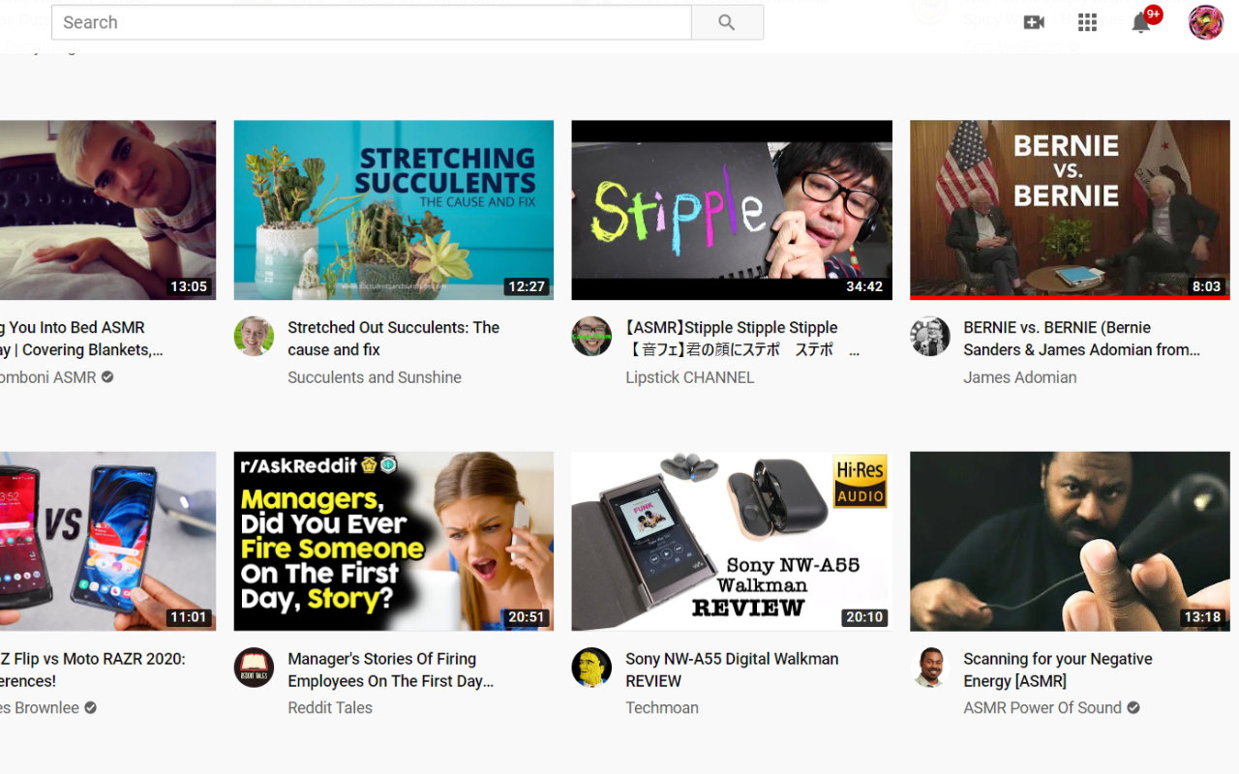Click the 11:01 duration badge on RAZR video
Image resolution: width=1239 pixels, height=774 pixels.
(x=189, y=617)
